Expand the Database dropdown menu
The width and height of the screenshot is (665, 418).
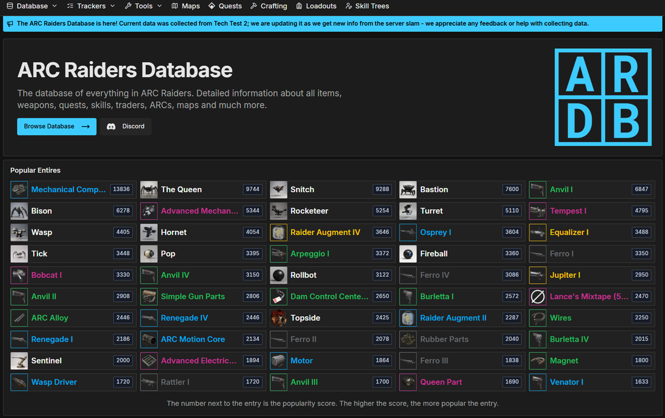(32, 6)
